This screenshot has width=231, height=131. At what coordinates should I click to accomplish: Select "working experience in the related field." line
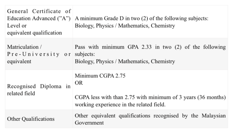(120, 104)
